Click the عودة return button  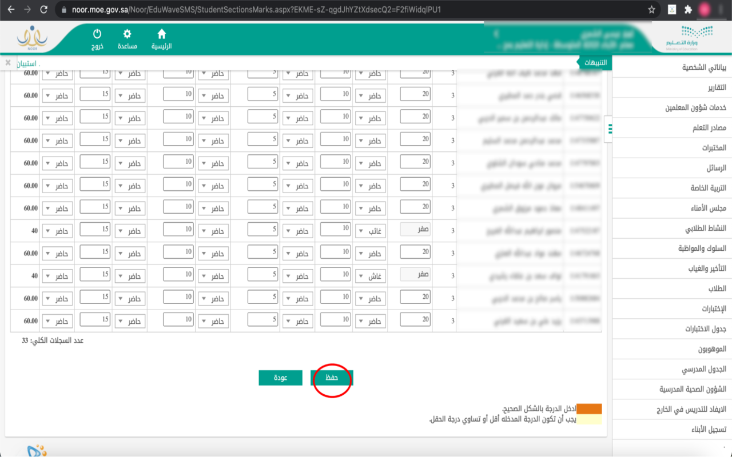coord(280,378)
